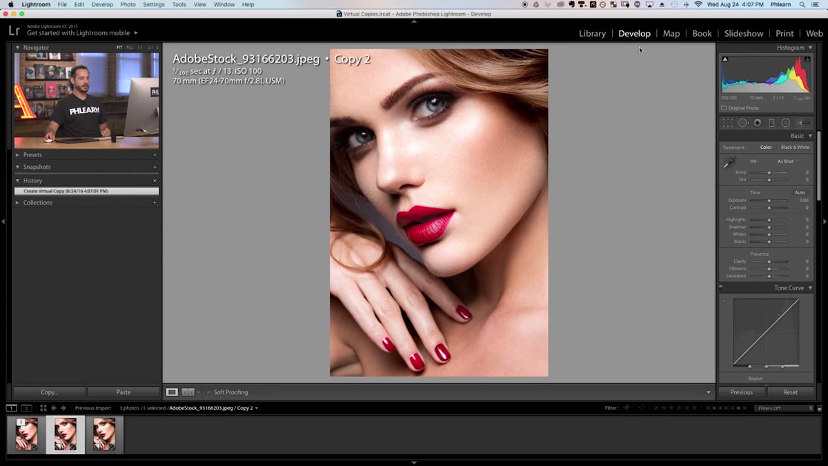Screen dimensions: 828x466
Task: Check the Original Photo box
Action: [x=724, y=108]
